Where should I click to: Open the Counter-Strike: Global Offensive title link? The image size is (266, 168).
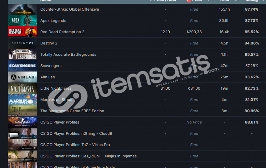pos(70,9)
